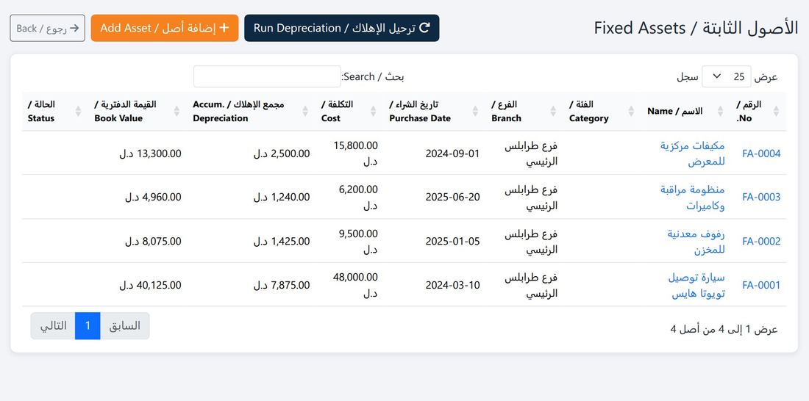The image size is (809, 401).
Task: Open asset link FA-0004
Action: click(761, 153)
